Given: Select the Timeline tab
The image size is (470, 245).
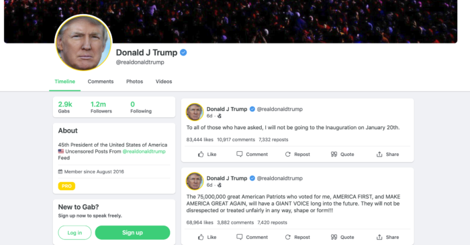Looking at the screenshot, I should [64, 81].
